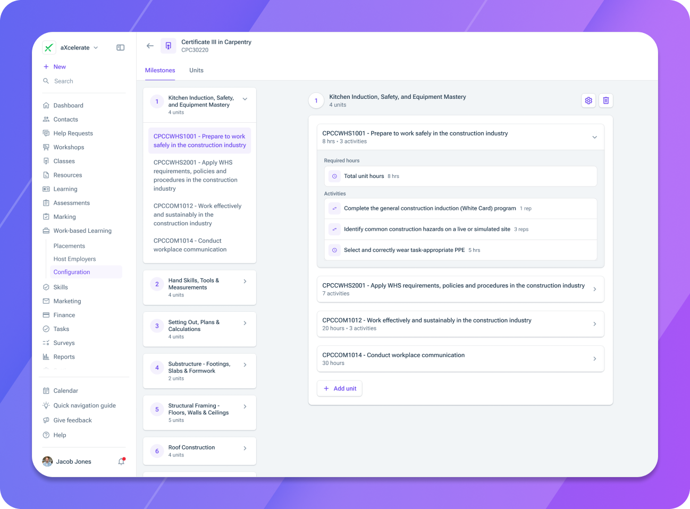The image size is (690, 509).
Task: Click the Contacts people icon
Action: coord(46,120)
